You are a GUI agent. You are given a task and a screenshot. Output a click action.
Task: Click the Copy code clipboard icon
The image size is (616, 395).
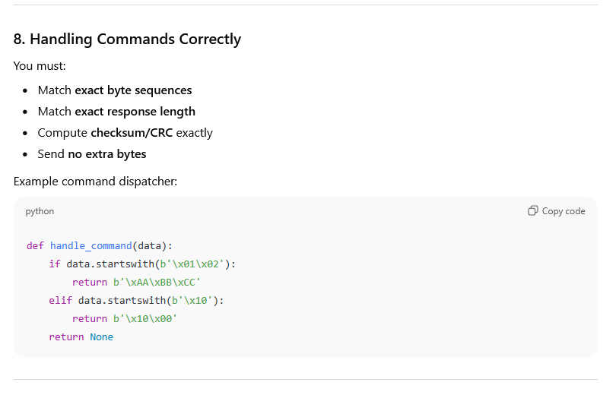tap(533, 211)
